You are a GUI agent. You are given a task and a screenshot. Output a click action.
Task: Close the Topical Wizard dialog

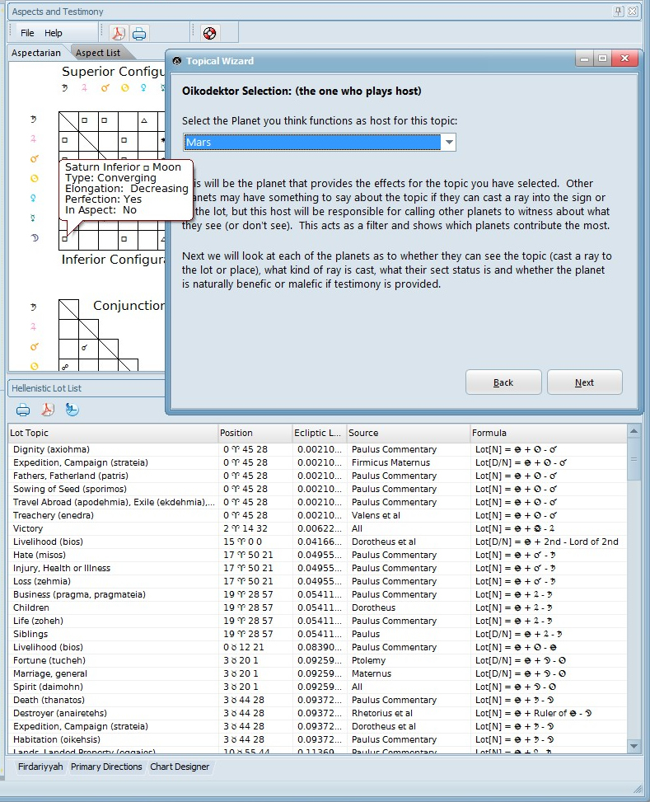[x=624, y=59]
